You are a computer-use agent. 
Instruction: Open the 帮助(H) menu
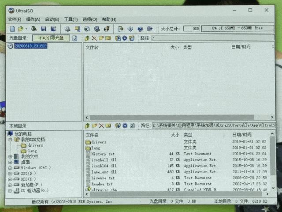click(109, 19)
